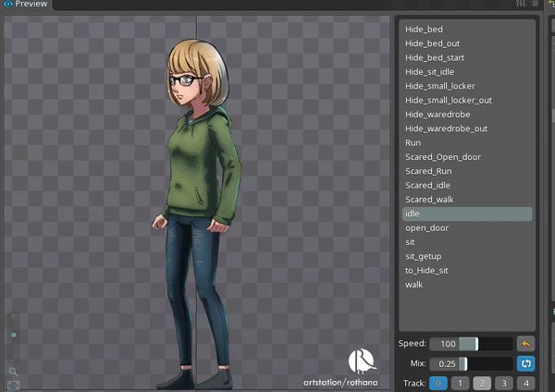
Task: Play the Scared_walk animation
Action: tap(467, 199)
